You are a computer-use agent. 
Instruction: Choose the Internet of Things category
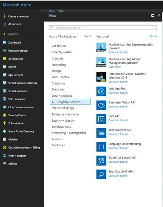tap(63, 108)
